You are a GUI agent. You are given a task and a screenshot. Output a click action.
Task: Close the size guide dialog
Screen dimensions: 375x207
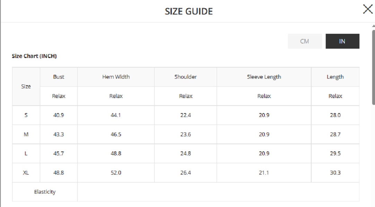tap(367, 9)
